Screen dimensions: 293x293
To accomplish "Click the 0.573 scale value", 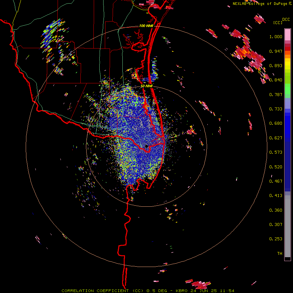I will tap(276, 152).
